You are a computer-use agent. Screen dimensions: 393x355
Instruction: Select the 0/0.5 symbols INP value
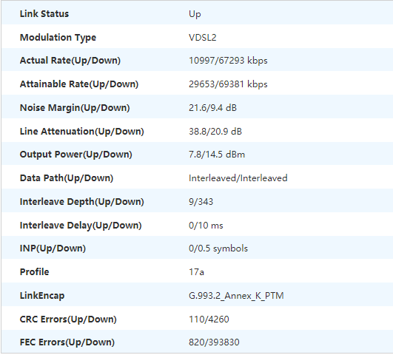[x=218, y=248]
